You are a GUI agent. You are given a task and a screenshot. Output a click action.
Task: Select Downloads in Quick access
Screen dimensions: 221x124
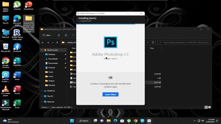pos(53,59)
